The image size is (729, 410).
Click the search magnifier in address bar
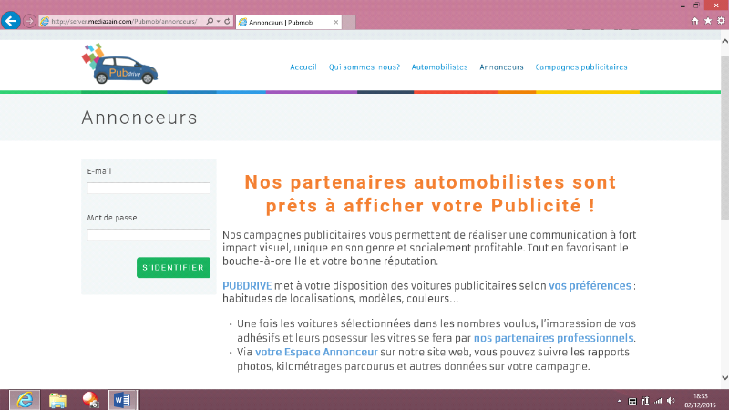pos(210,21)
